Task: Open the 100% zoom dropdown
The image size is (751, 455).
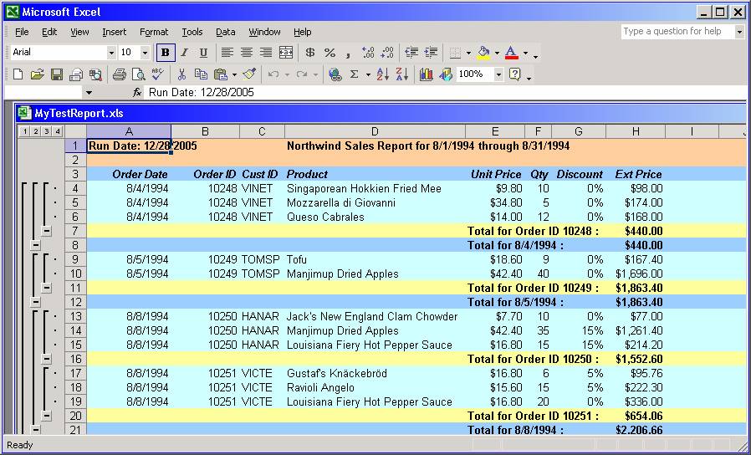Action: 498,74
